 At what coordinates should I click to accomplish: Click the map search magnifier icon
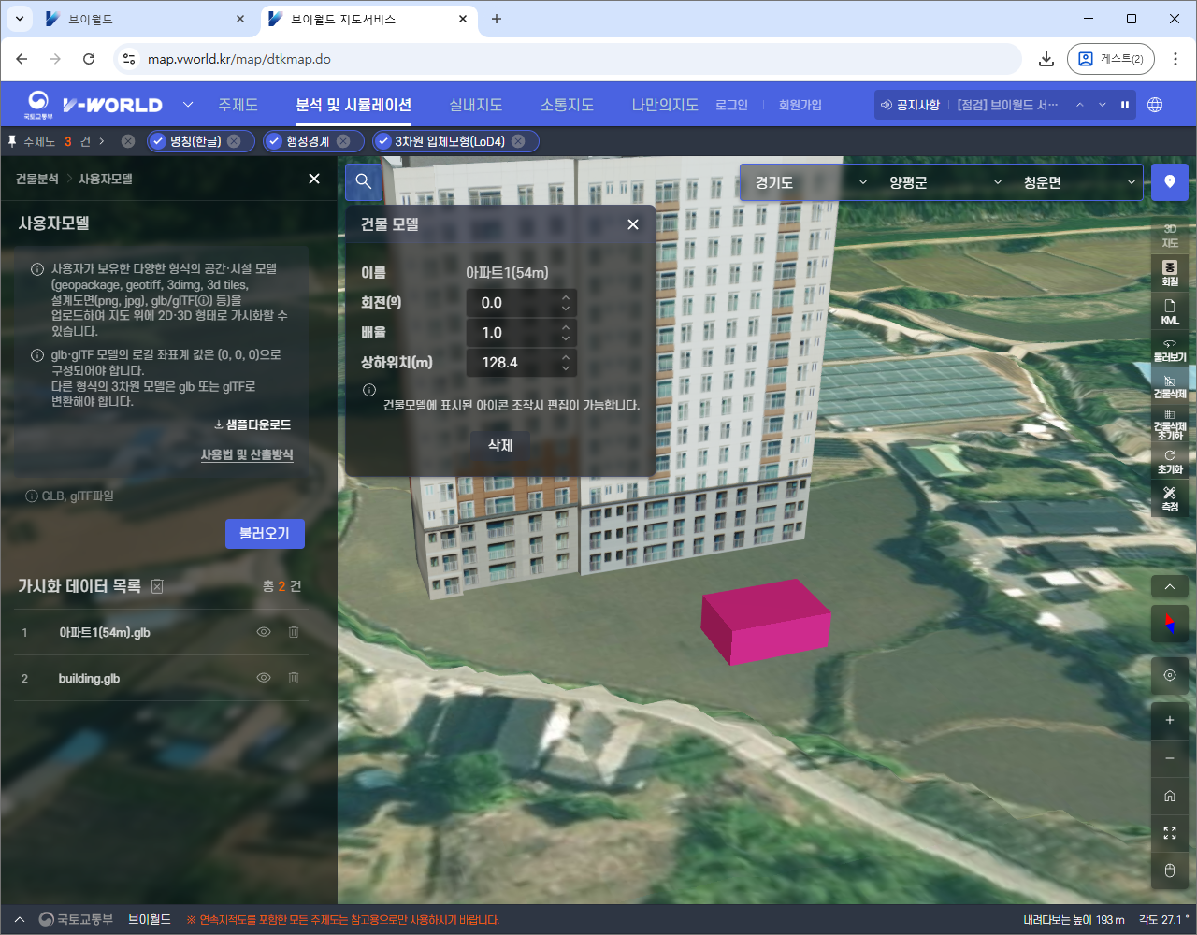(364, 182)
